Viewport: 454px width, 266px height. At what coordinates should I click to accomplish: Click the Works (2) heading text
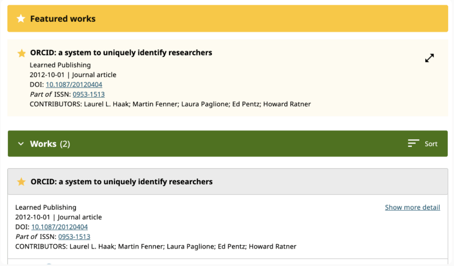pyautogui.click(x=50, y=144)
